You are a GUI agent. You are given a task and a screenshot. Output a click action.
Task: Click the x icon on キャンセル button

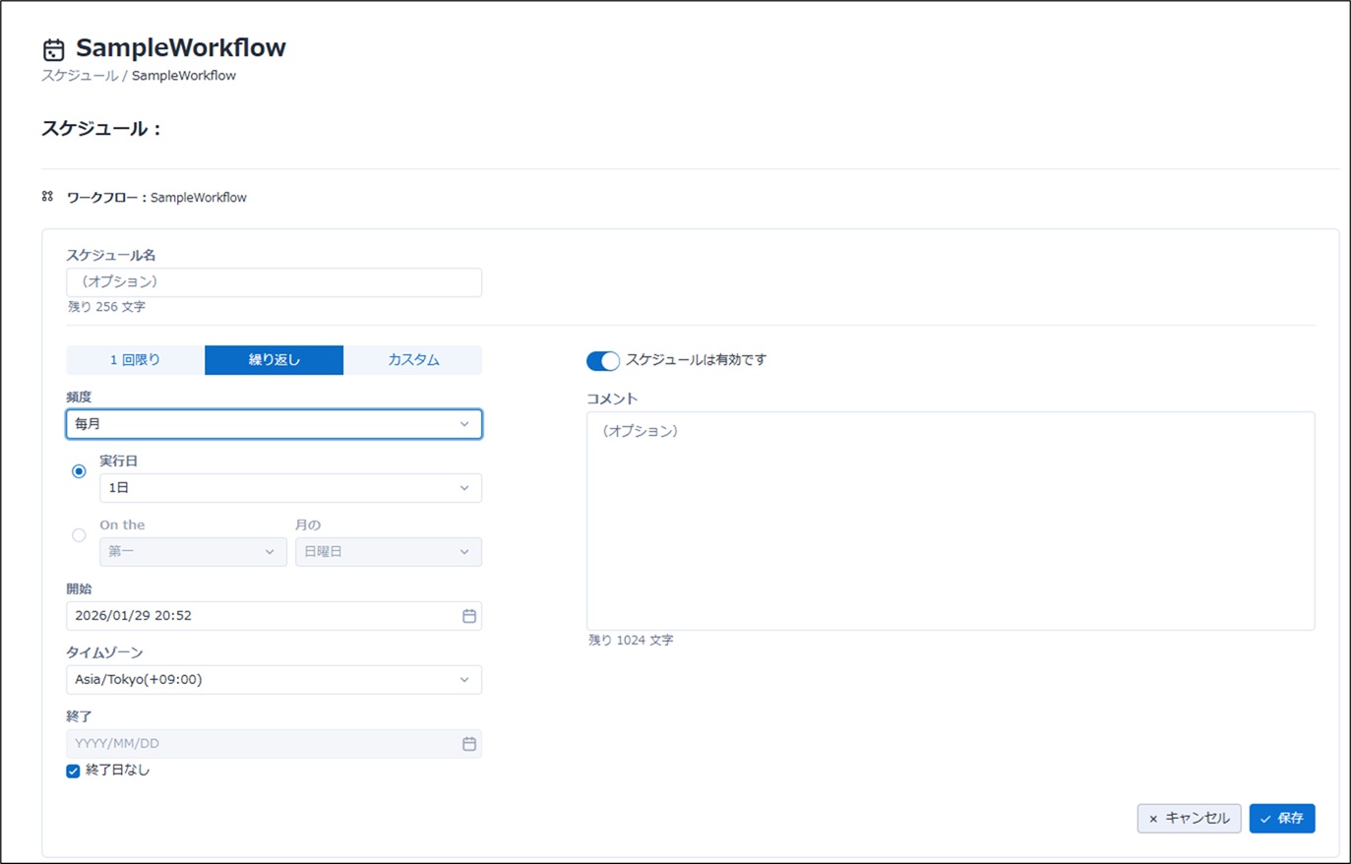[x=1153, y=819]
